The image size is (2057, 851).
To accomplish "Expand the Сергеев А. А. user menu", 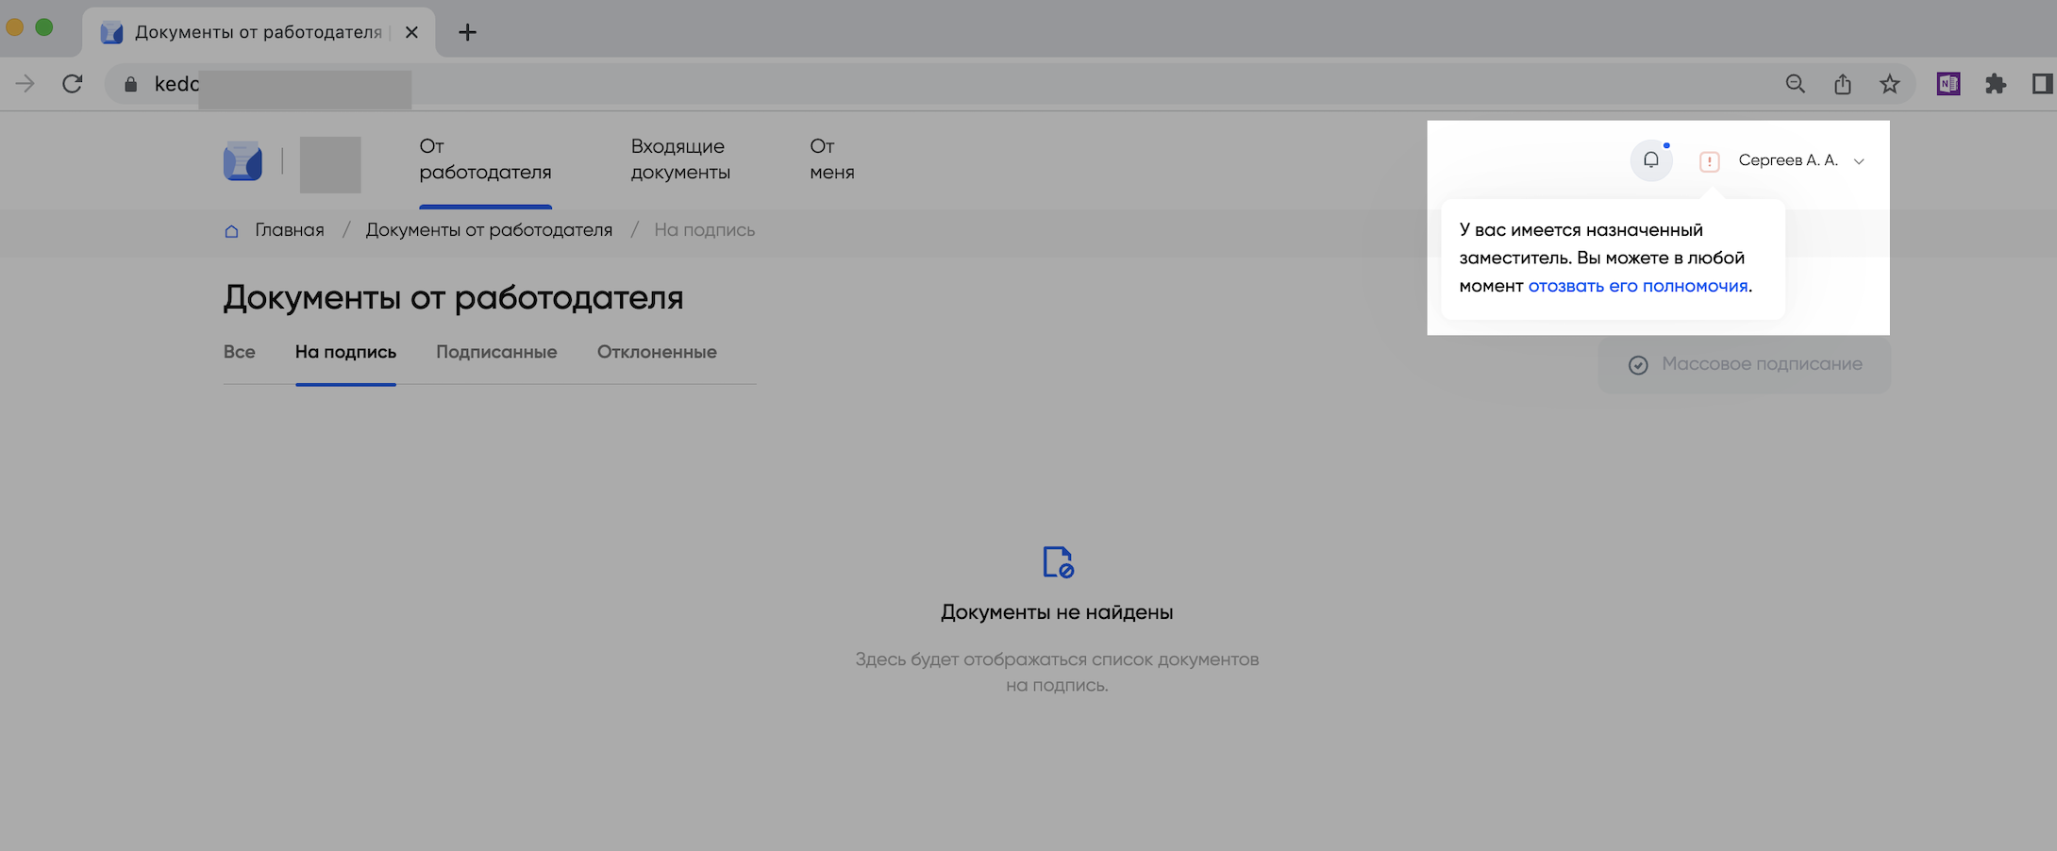I will click(x=1800, y=160).
